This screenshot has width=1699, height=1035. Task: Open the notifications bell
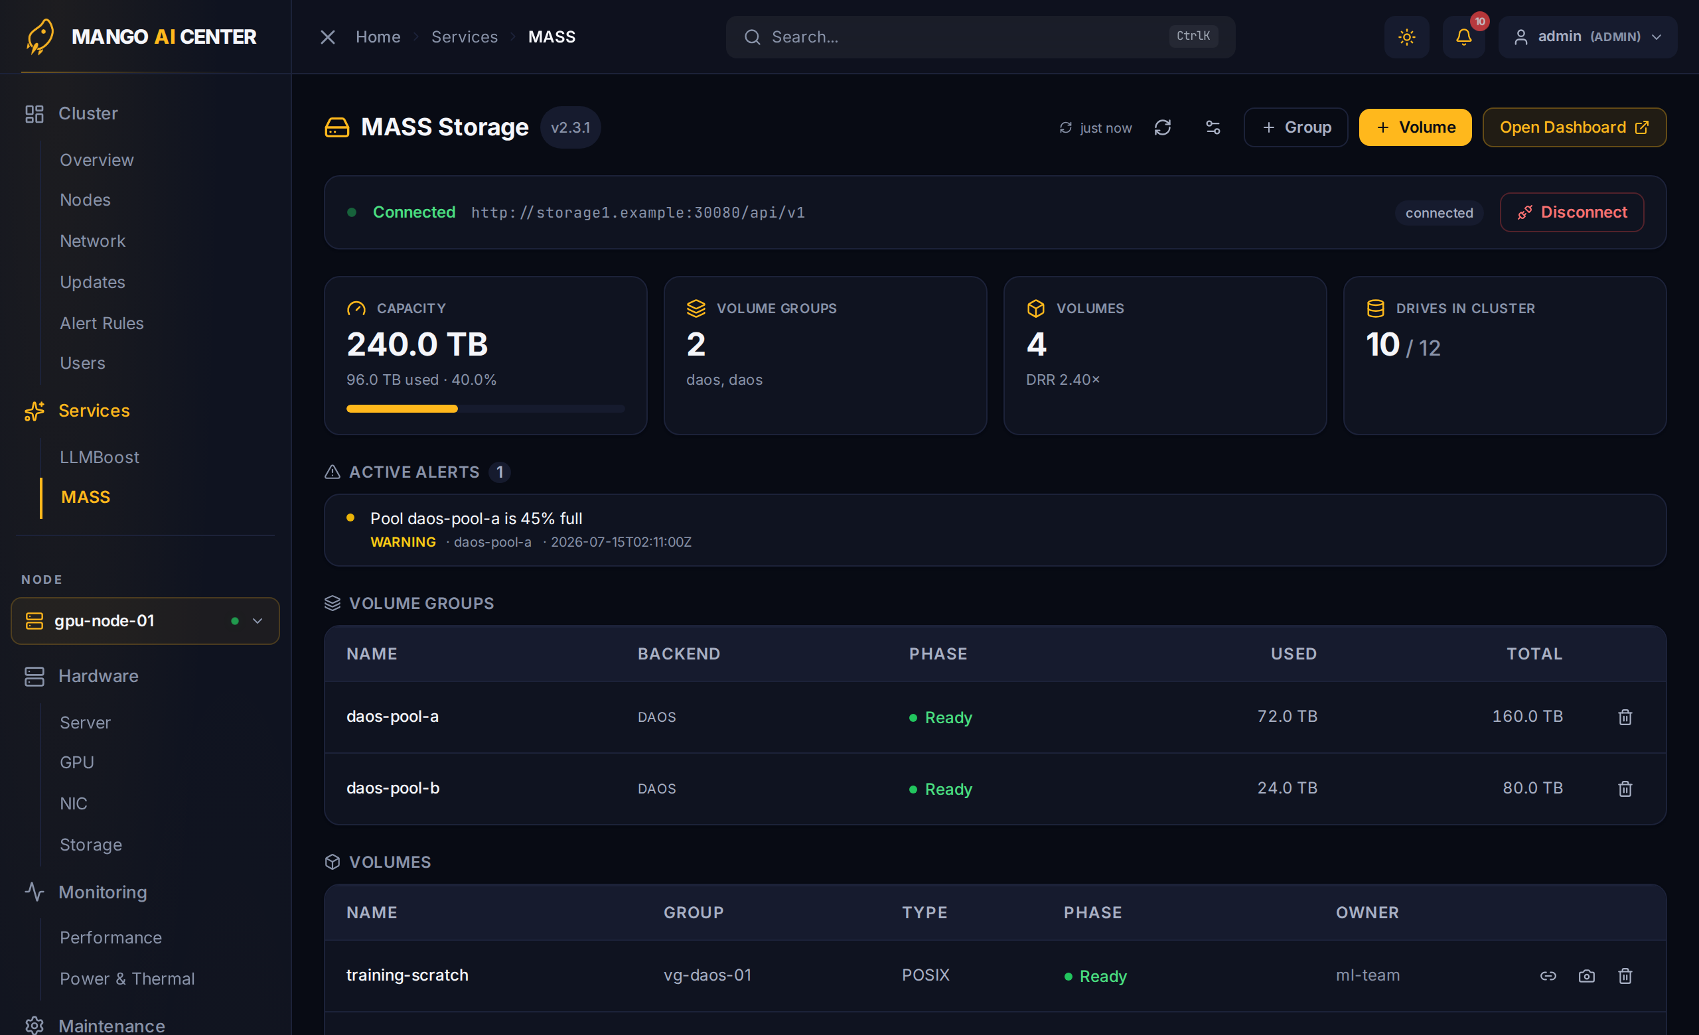(x=1463, y=37)
